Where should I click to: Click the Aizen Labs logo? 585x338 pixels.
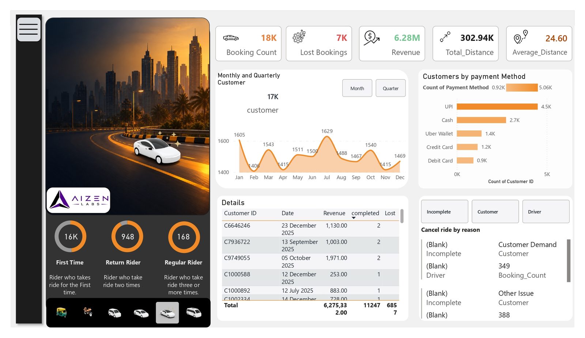click(79, 200)
